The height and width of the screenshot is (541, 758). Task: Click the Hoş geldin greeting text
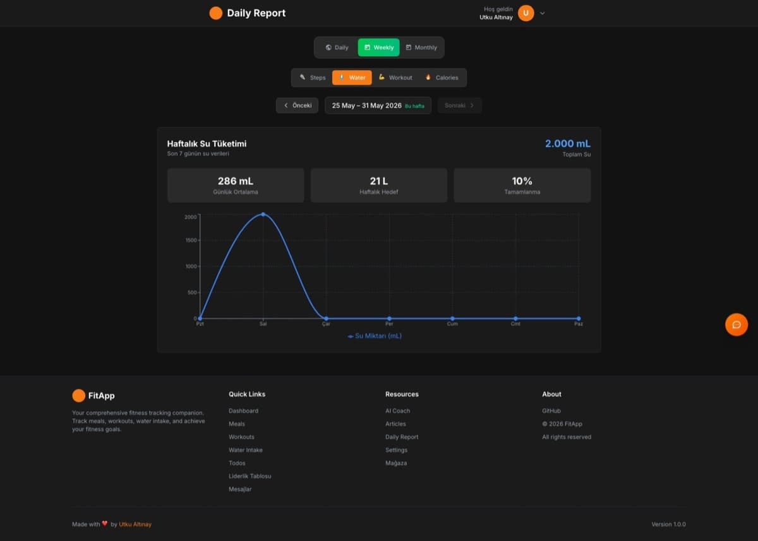[498, 9]
